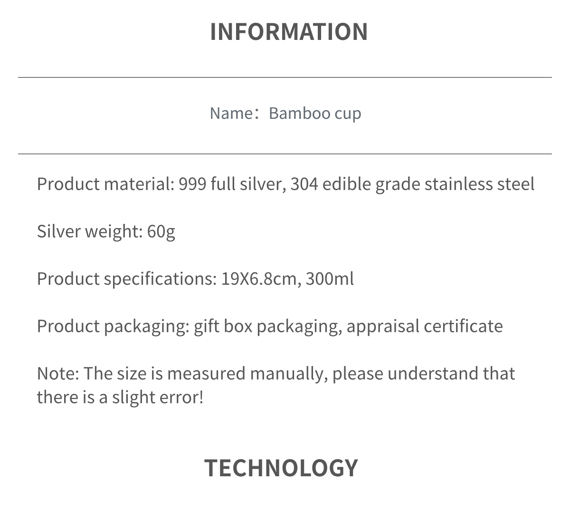Click the TECHNOLOGY section heading
Screen dimensions: 570x520
(281, 468)
